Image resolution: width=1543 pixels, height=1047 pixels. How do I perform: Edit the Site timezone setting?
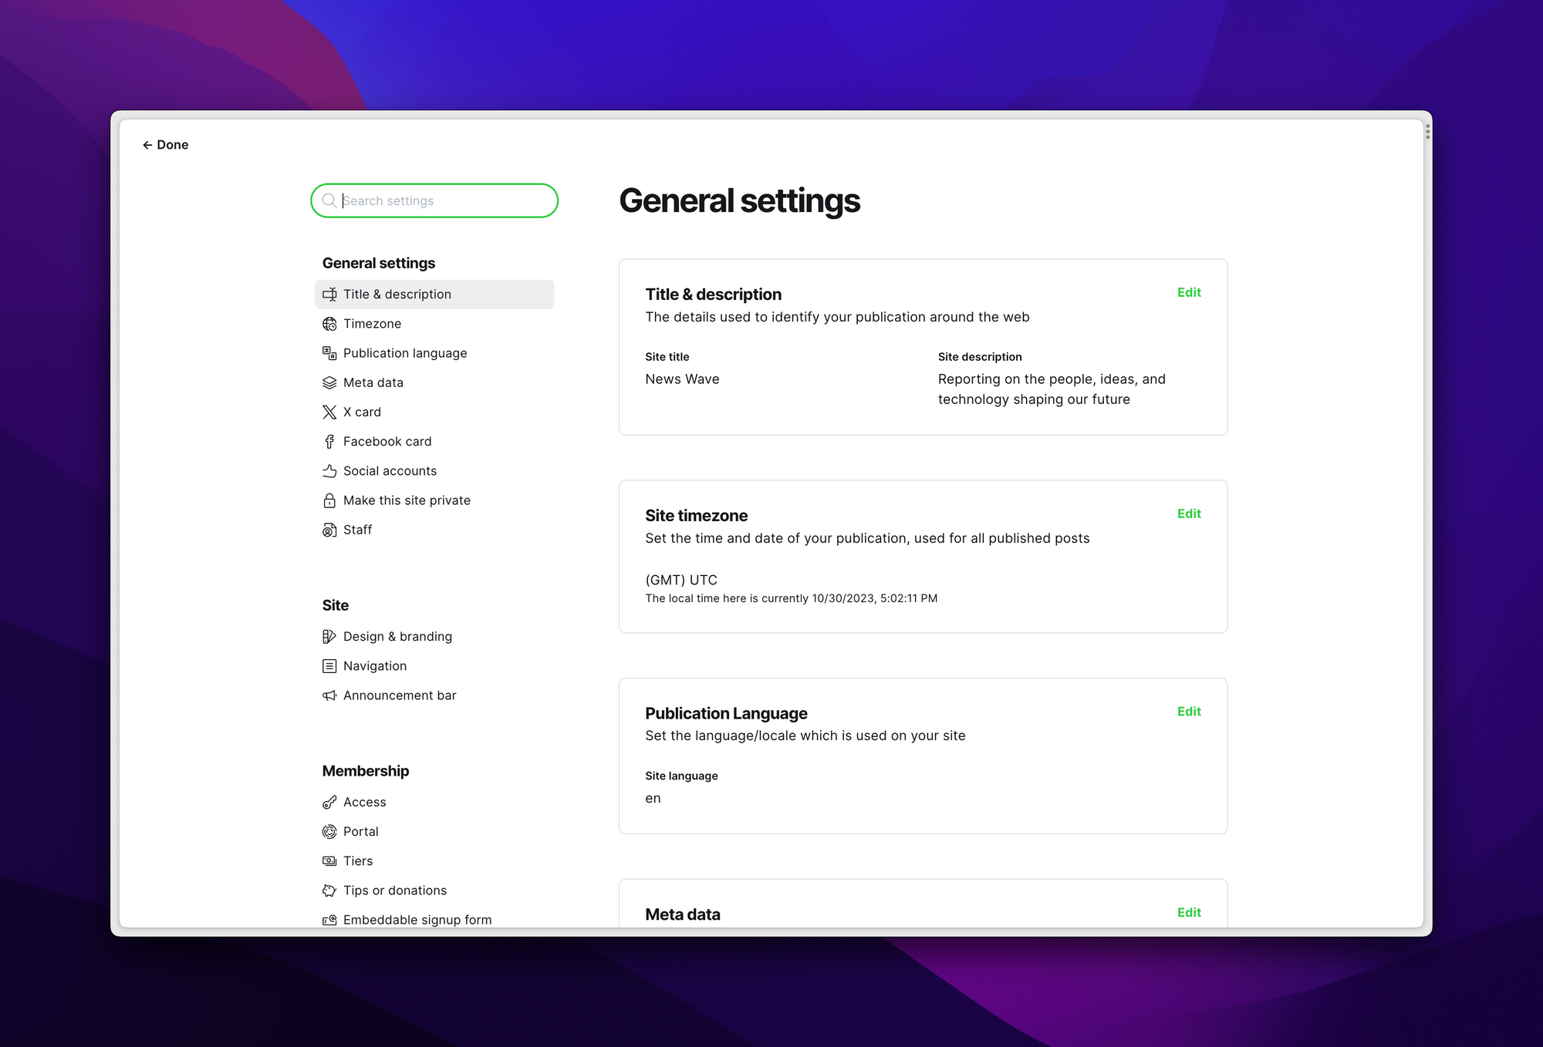coord(1188,513)
